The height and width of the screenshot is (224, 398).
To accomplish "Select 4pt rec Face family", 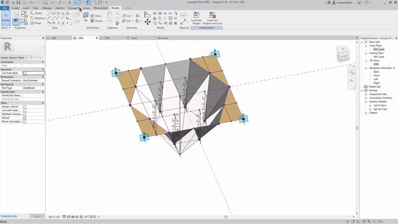I will coord(380,109).
